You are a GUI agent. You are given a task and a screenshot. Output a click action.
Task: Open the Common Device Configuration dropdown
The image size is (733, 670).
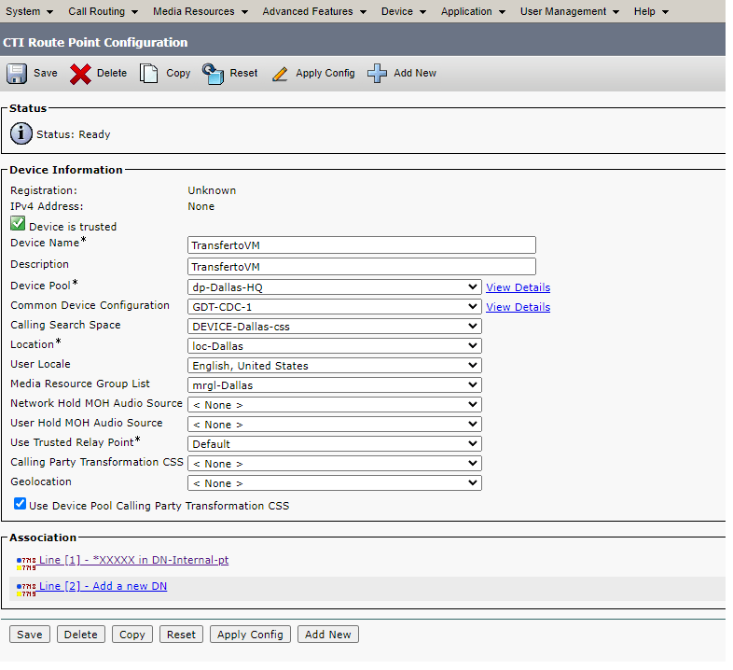(334, 307)
